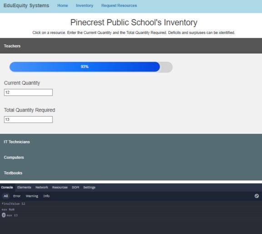Focus the Current Quantity input field
The height and width of the screenshot is (234, 262).
point(28,93)
